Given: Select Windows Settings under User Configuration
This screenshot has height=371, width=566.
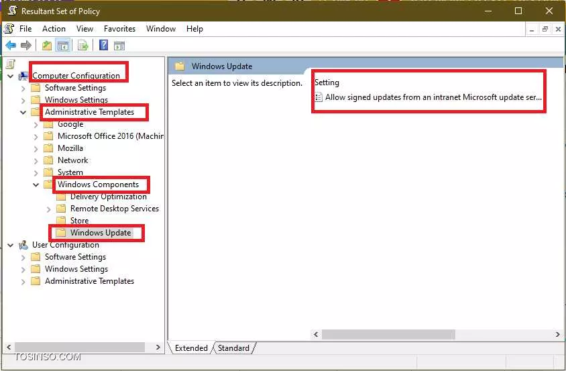Looking at the screenshot, I should coord(76,269).
